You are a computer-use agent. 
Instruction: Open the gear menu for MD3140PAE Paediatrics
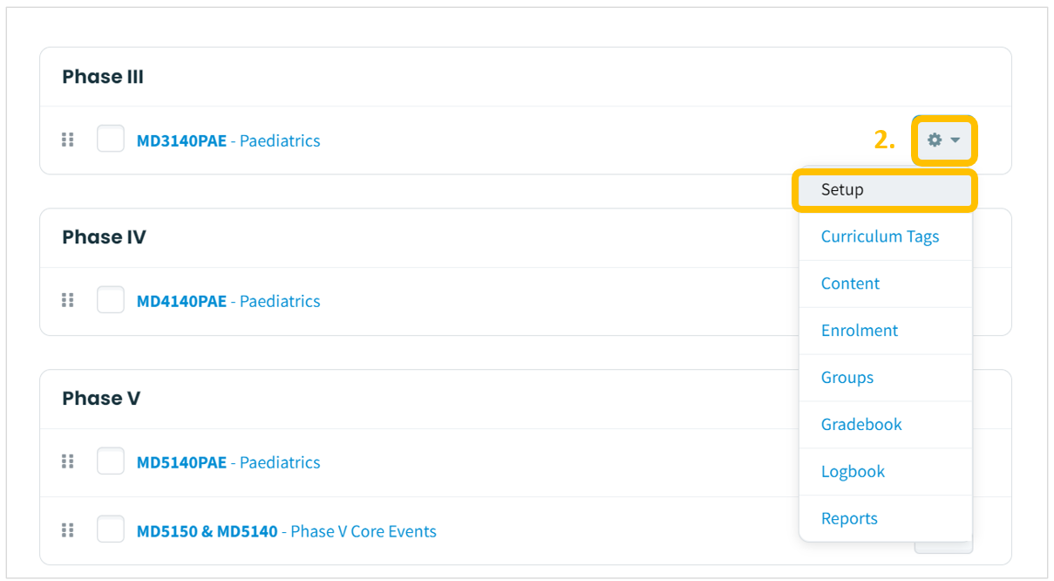click(x=944, y=140)
